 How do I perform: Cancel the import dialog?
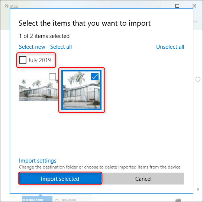[144, 179]
